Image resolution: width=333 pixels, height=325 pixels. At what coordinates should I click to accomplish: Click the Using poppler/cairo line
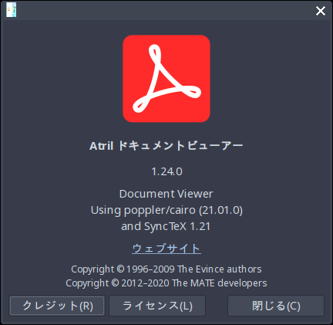166,210
